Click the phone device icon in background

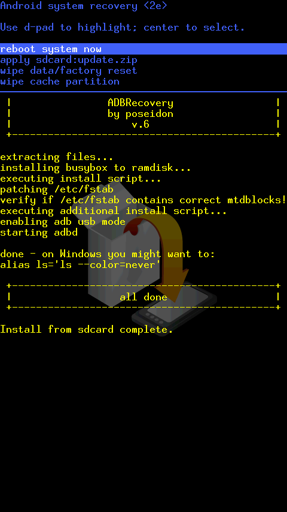coord(174,309)
